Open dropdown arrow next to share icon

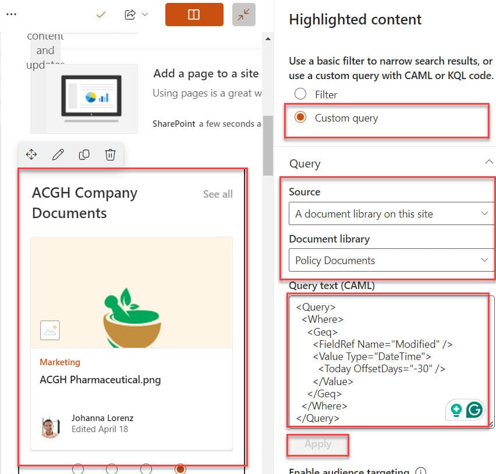point(145,15)
